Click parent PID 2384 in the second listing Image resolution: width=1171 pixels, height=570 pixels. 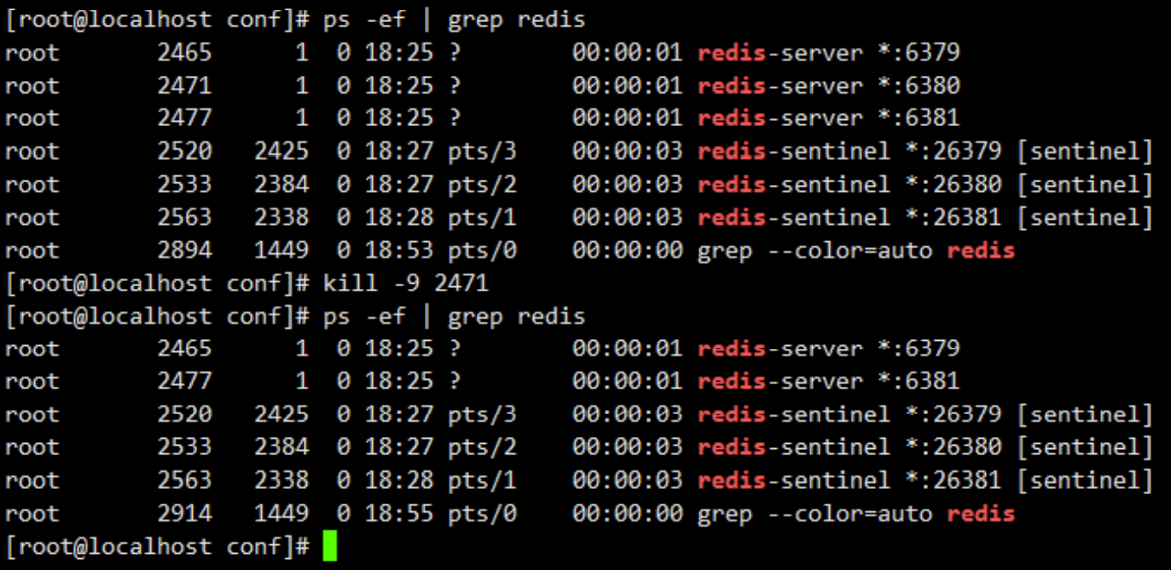[x=281, y=447]
